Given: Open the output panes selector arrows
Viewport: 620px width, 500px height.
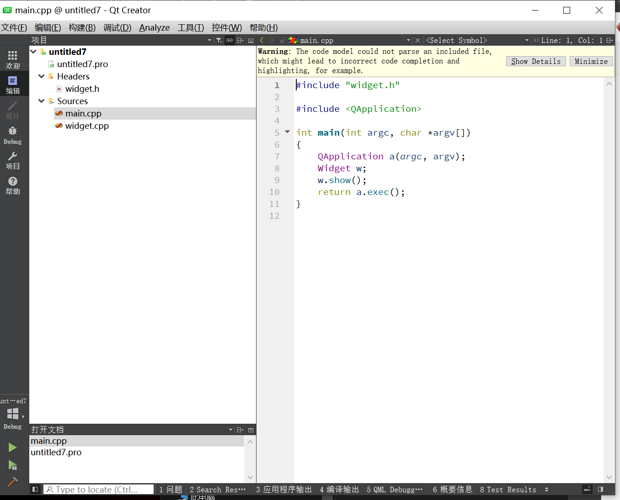Looking at the screenshot, I should click(x=546, y=489).
